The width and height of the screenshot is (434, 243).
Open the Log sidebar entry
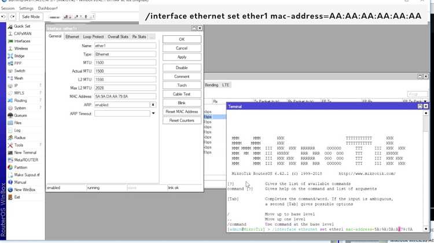coord(17,130)
